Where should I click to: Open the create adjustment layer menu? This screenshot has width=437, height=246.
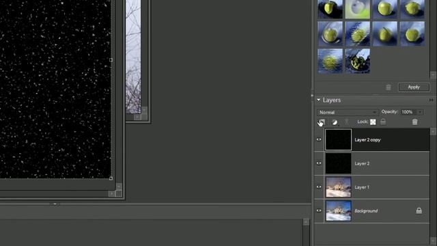click(x=335, y=122)
